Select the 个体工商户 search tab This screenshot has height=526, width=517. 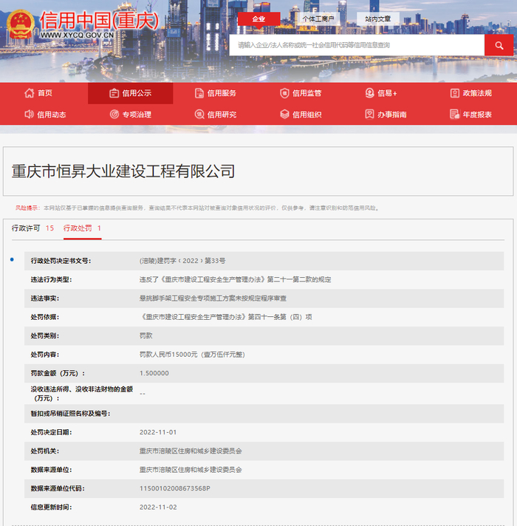[x=318, y=18]
